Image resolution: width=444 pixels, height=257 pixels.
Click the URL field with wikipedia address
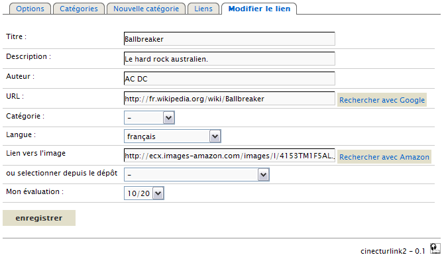coord(229,99)
